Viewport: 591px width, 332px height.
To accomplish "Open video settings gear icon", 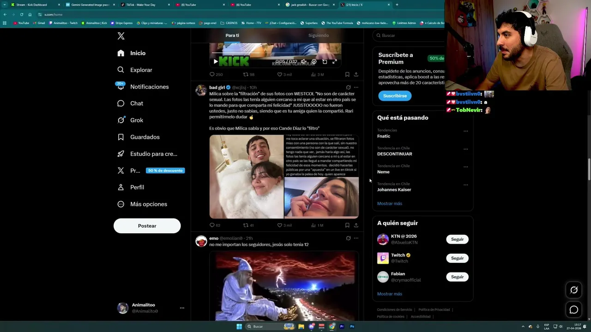I will (x=314, y=61).
